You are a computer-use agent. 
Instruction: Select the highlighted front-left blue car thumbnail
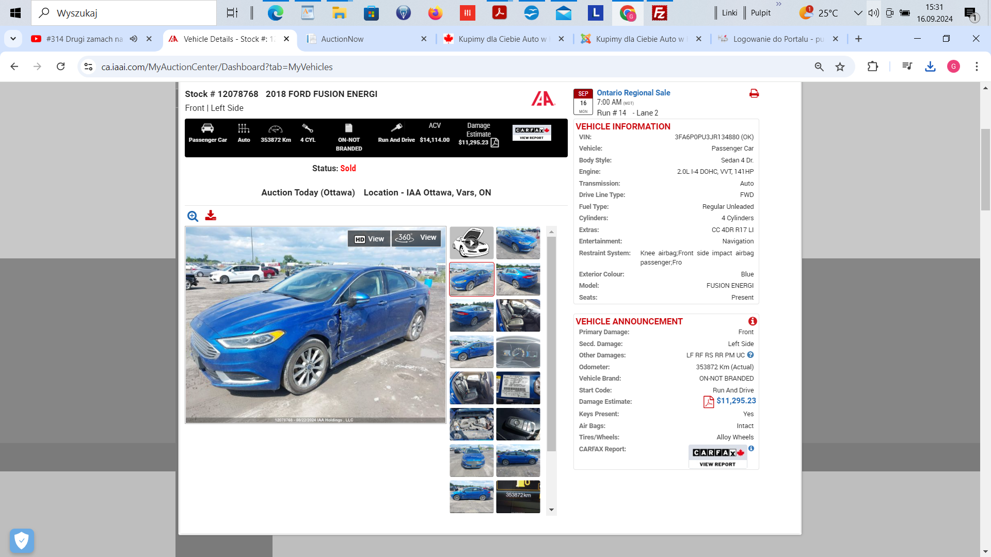coord(471,279)
